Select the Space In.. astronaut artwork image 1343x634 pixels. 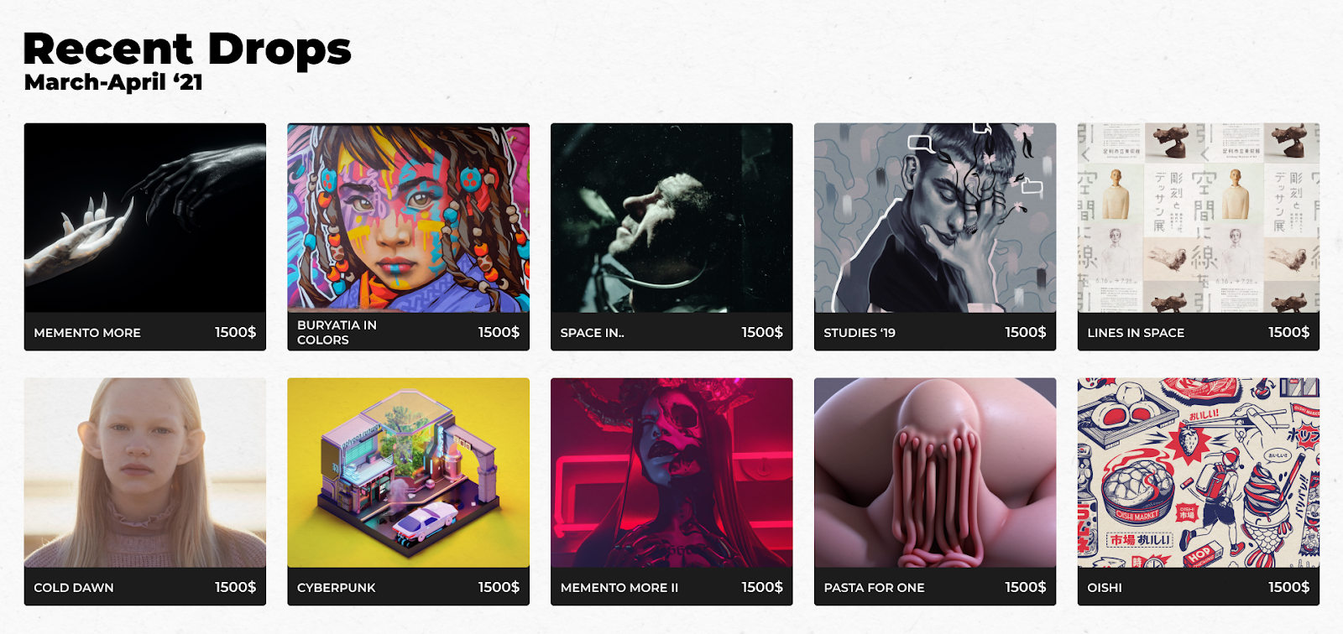[x=671, y=218]
